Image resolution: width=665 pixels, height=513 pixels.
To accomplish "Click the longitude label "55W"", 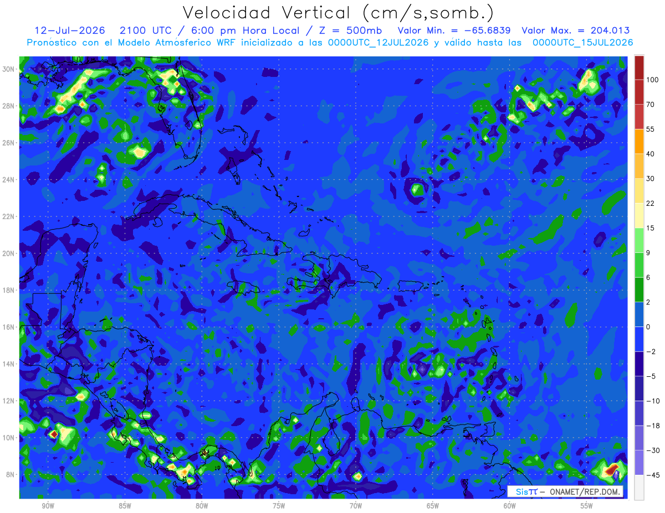I will click(x=587, y=506).
